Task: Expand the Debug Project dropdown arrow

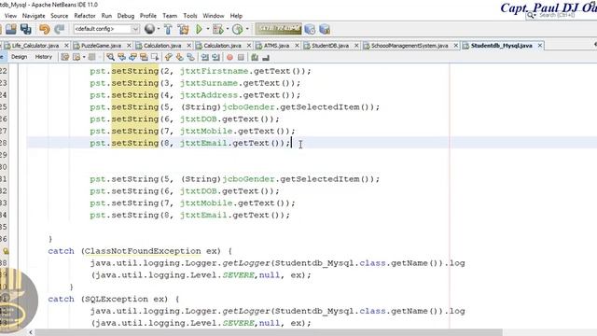Action: [x=228, y=29]
